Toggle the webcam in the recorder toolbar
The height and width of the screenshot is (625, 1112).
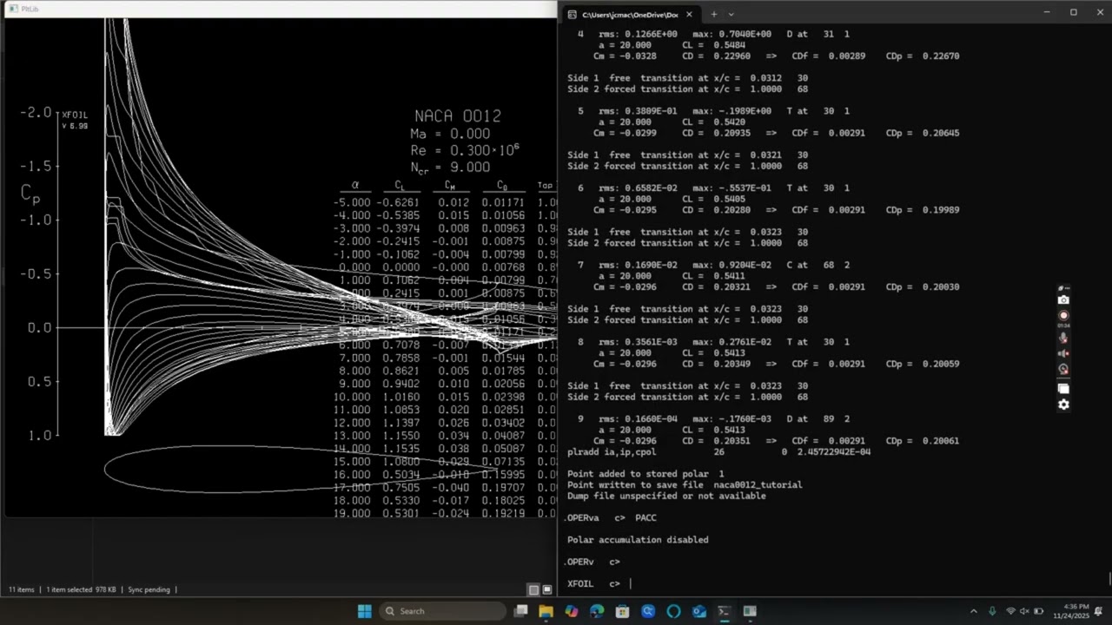pos(1063,369)
